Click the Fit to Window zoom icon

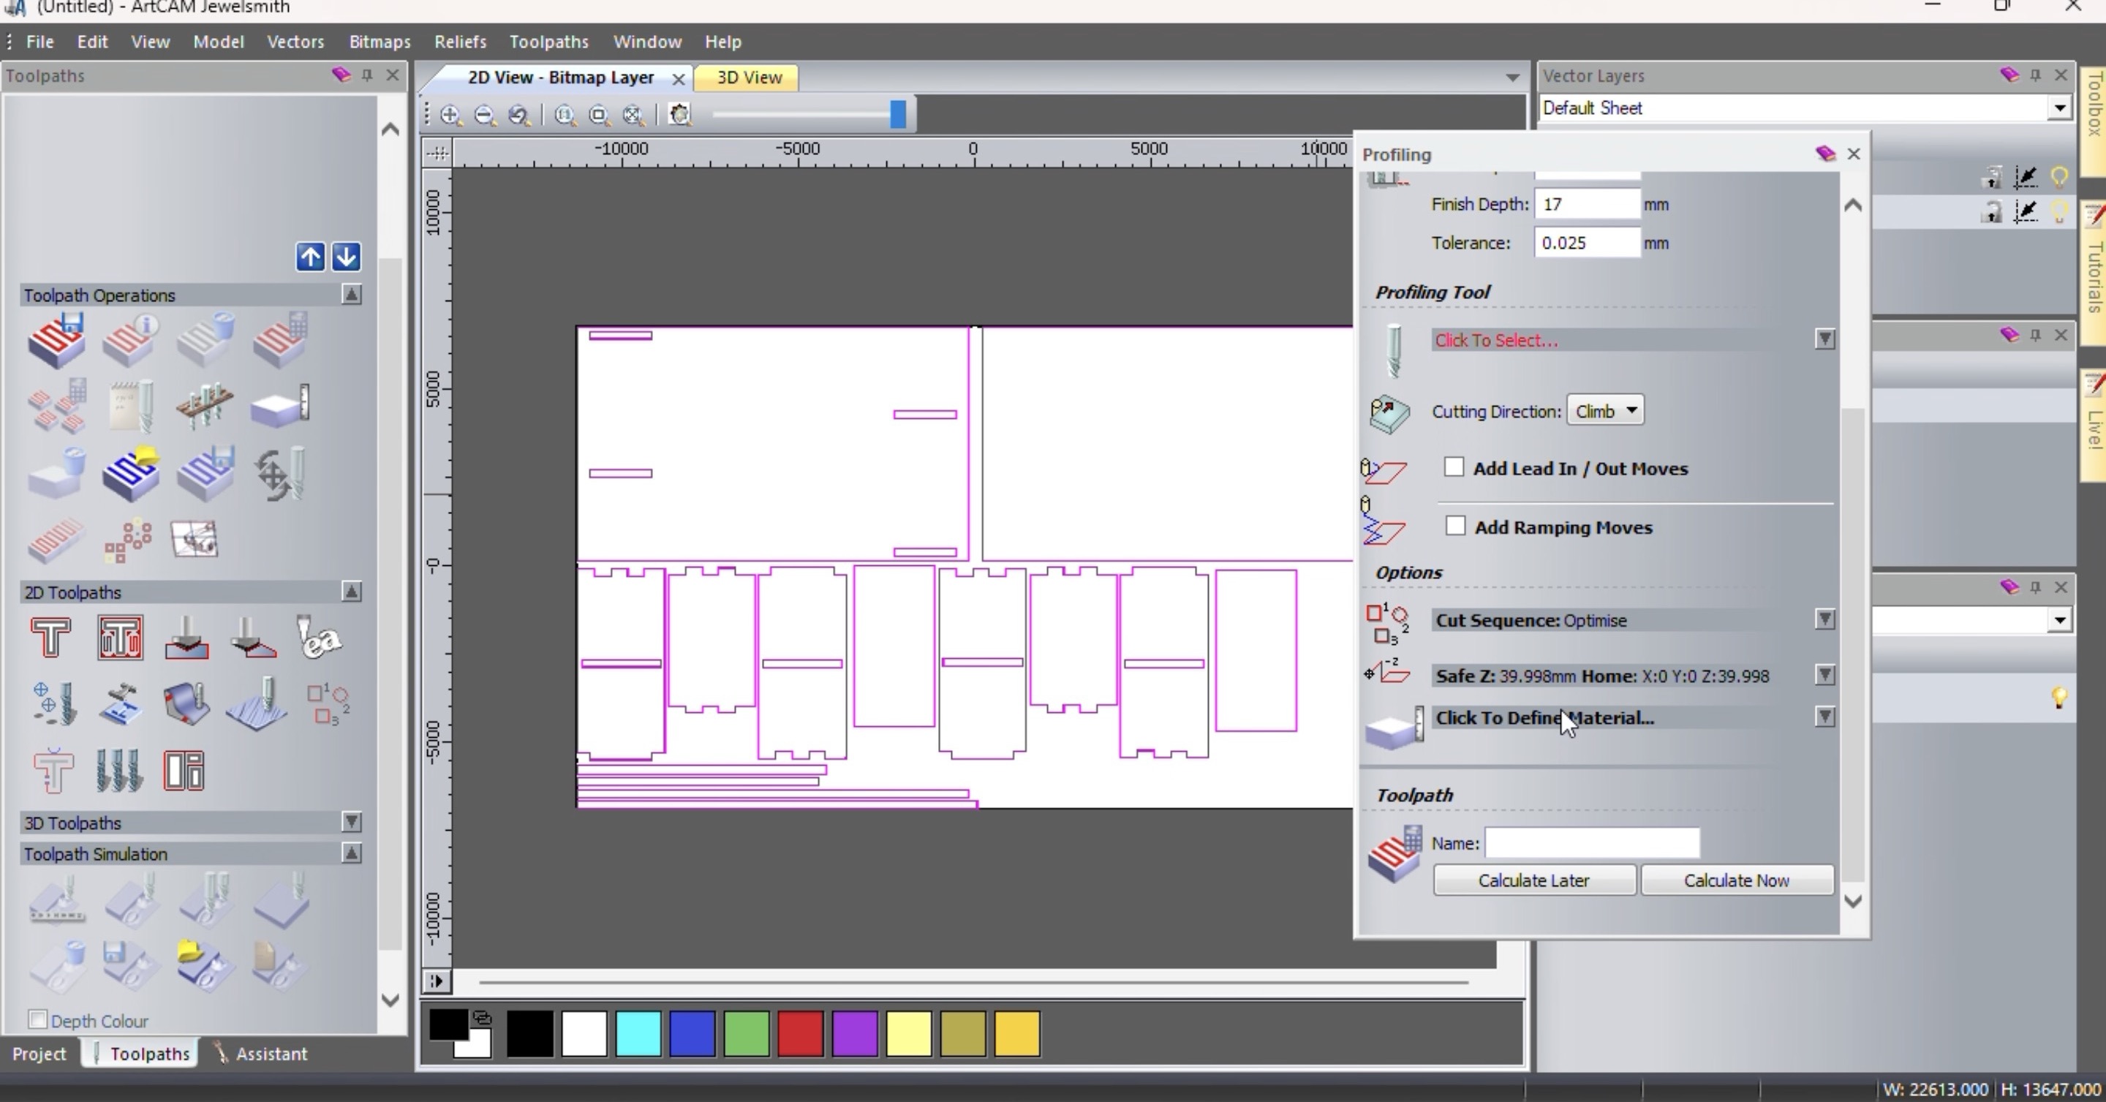(633, 115)
